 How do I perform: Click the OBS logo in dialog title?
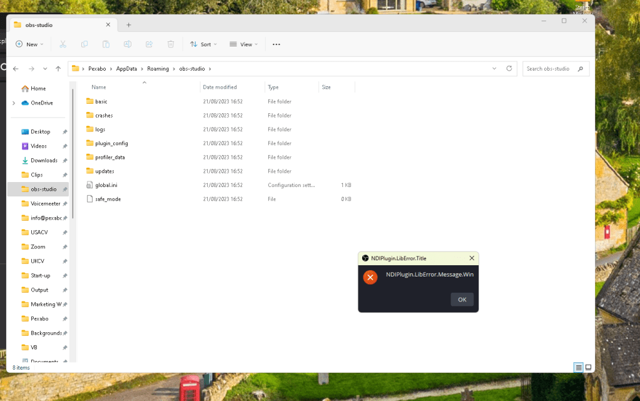coord(365,258)
